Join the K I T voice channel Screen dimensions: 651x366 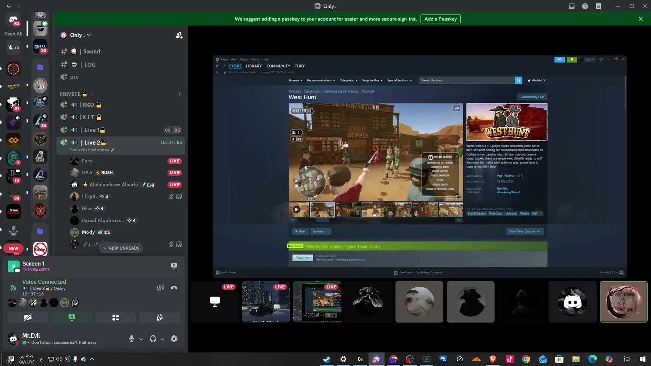pyautogui.click(x=92, y=117)
